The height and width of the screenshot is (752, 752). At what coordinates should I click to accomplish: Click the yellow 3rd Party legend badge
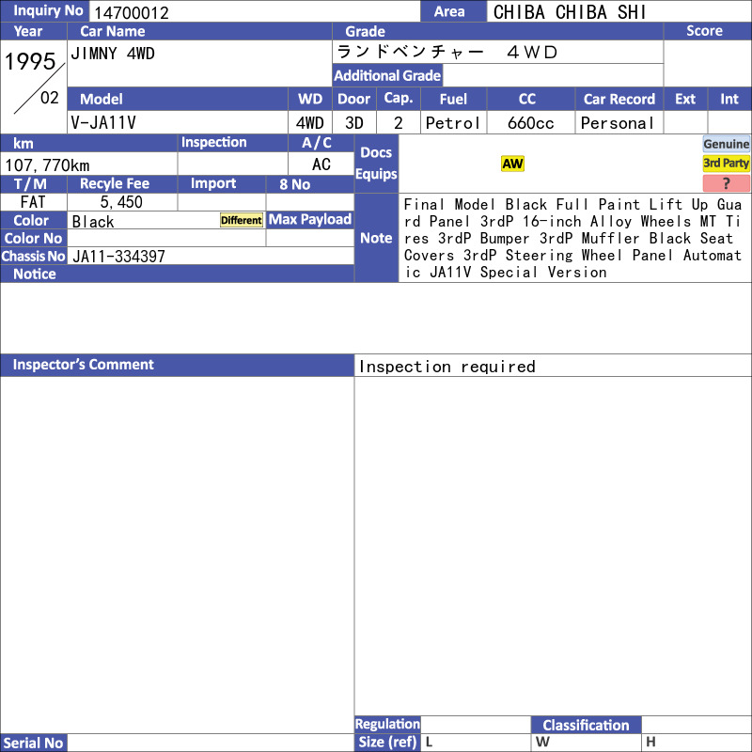726,163
